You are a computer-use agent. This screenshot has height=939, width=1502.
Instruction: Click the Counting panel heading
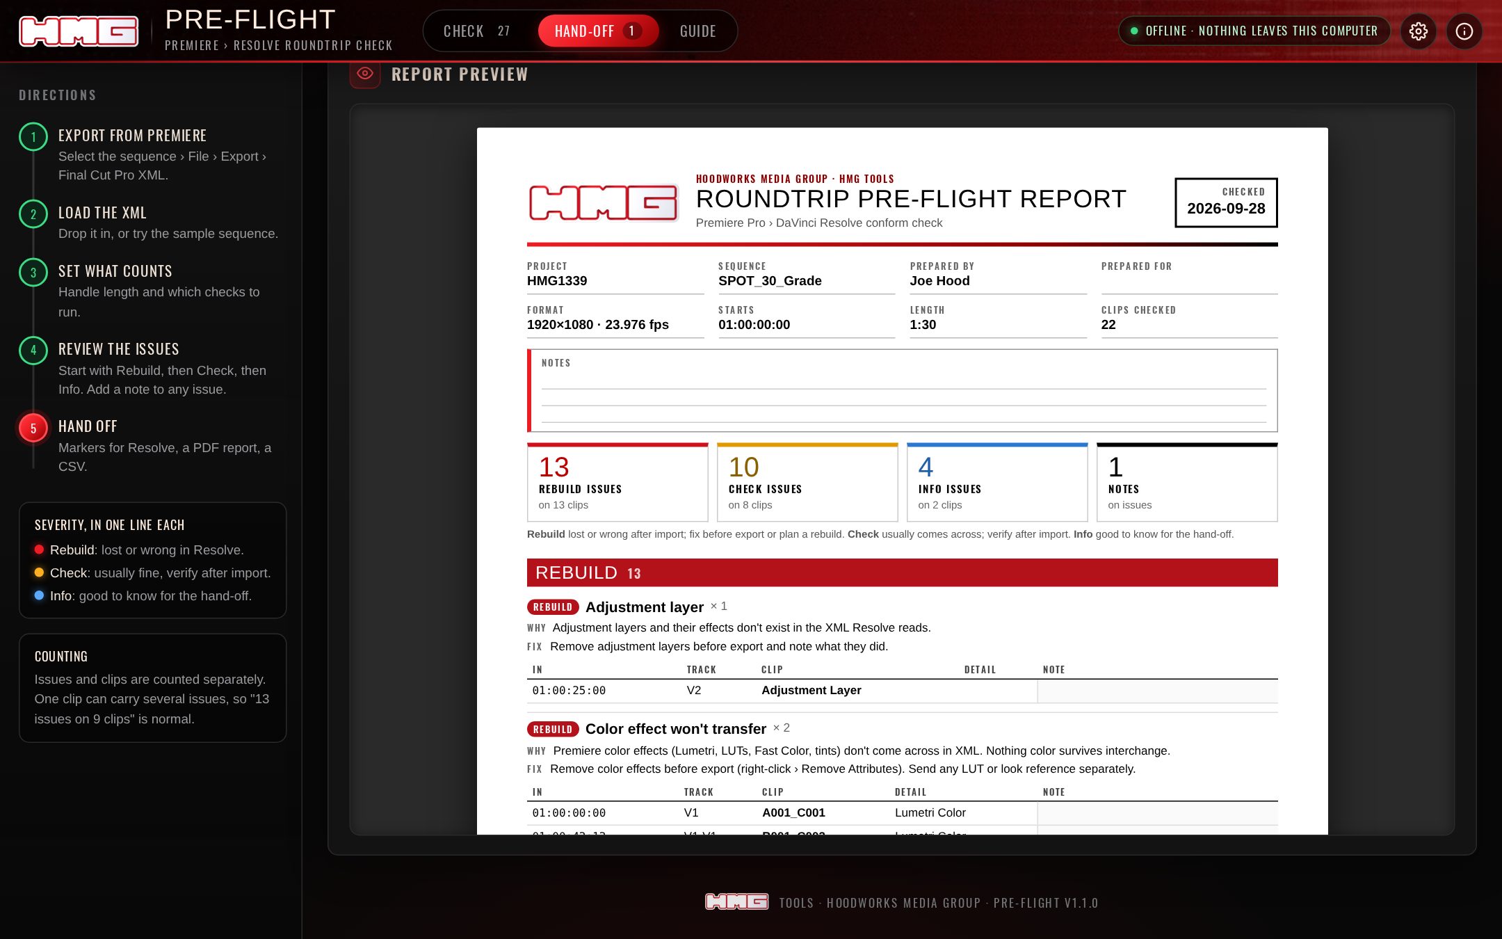61,657
